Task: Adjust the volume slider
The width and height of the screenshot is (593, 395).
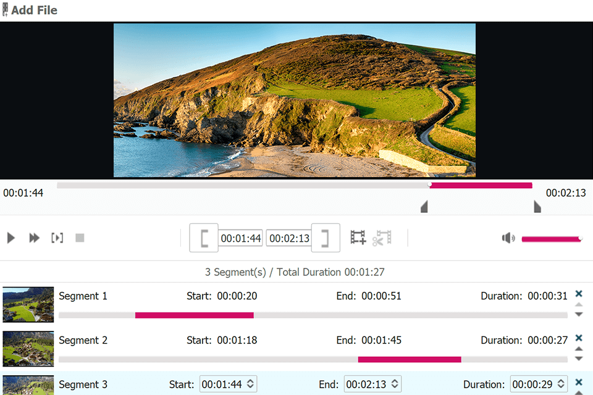Action: [551, 239]
